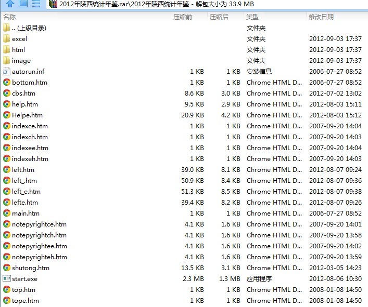Switch to list view via the bulleted-list icon
Viewport: 368px width, 307px height.
[x=36, y=4]
